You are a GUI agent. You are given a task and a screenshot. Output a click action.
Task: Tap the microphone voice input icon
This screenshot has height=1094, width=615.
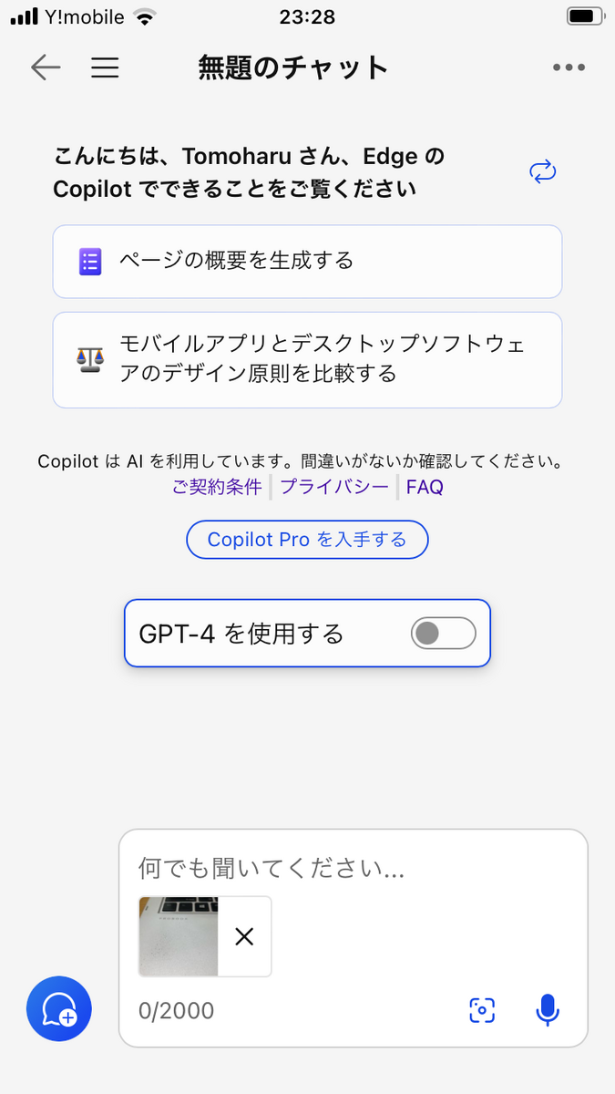pyautogui.click(x=547, y=1009)
